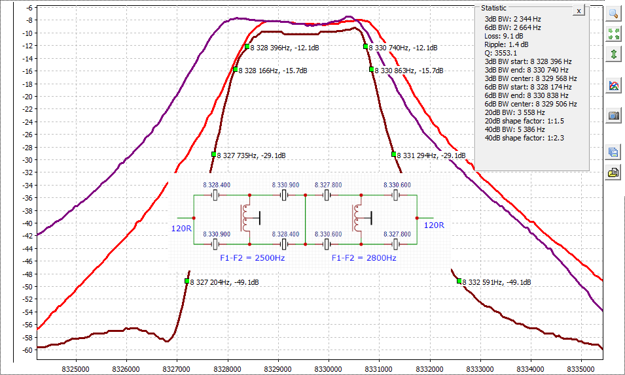Close the Statistic panel with x

[x=578, y=11]
